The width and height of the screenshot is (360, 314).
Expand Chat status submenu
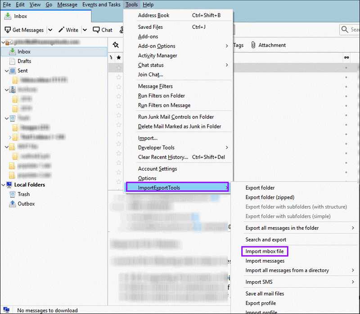point(227,65)
